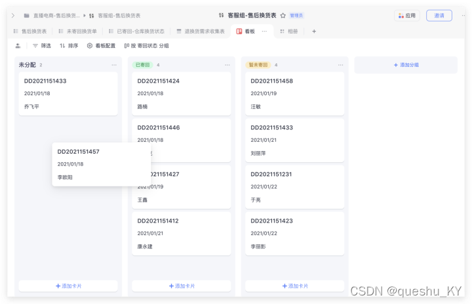The width and height of the screenshot is (472, 304).
Task: Open 暂未寄回 column more options
Action: pos(340,65)
